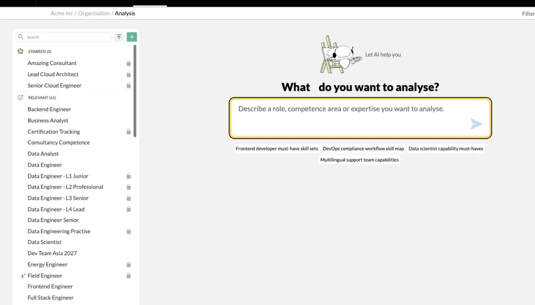The width and height of the screenshot is (535, 305).
Task: Click the green plus add button
Action: 132,37
